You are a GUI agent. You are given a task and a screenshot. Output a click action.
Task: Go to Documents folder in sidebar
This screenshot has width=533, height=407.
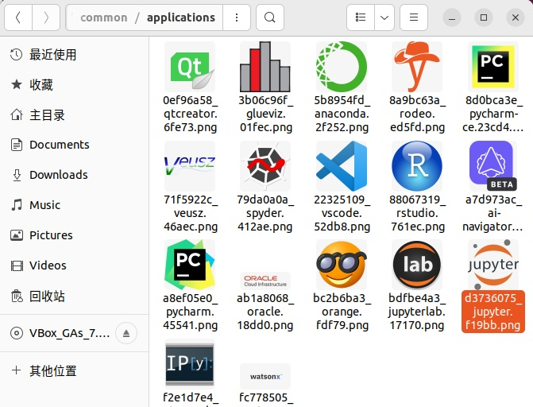pyautogui.click(x=59, y=145)
